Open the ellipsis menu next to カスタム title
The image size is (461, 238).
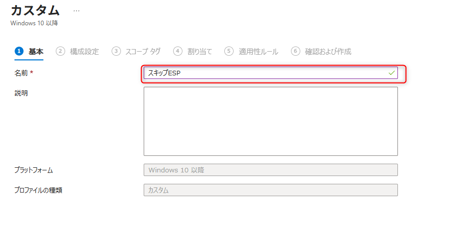76,10
